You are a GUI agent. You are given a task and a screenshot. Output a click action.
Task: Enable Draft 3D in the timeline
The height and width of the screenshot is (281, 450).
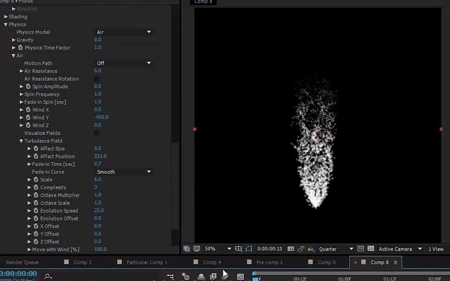pos(186,276)
